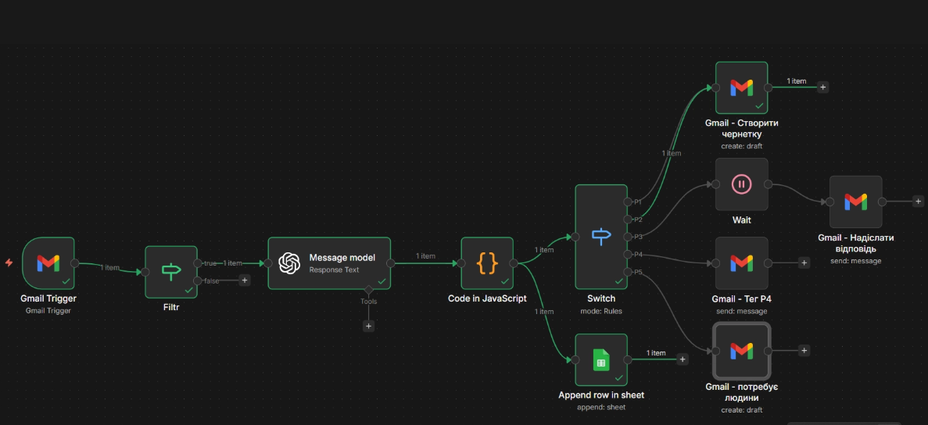Screen dimensions: 928x425
Task: Click the Switch P2 output connector
Action: point(627,220)
